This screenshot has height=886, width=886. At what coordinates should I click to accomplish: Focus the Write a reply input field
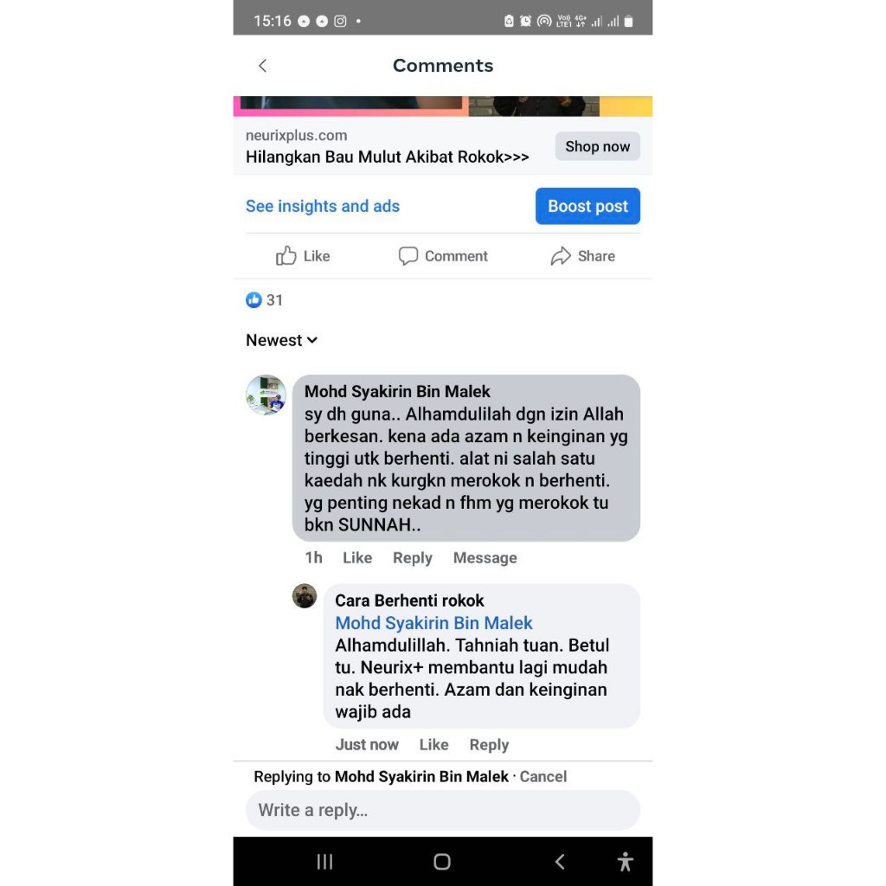pyautogui.click(x=443, y=810)
